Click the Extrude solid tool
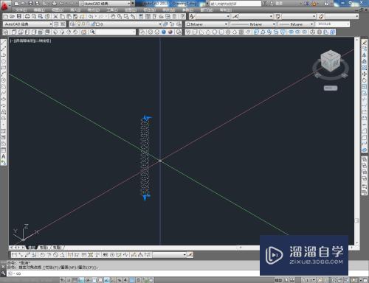This screenshot has height=283, width=369. coord(256,32)
